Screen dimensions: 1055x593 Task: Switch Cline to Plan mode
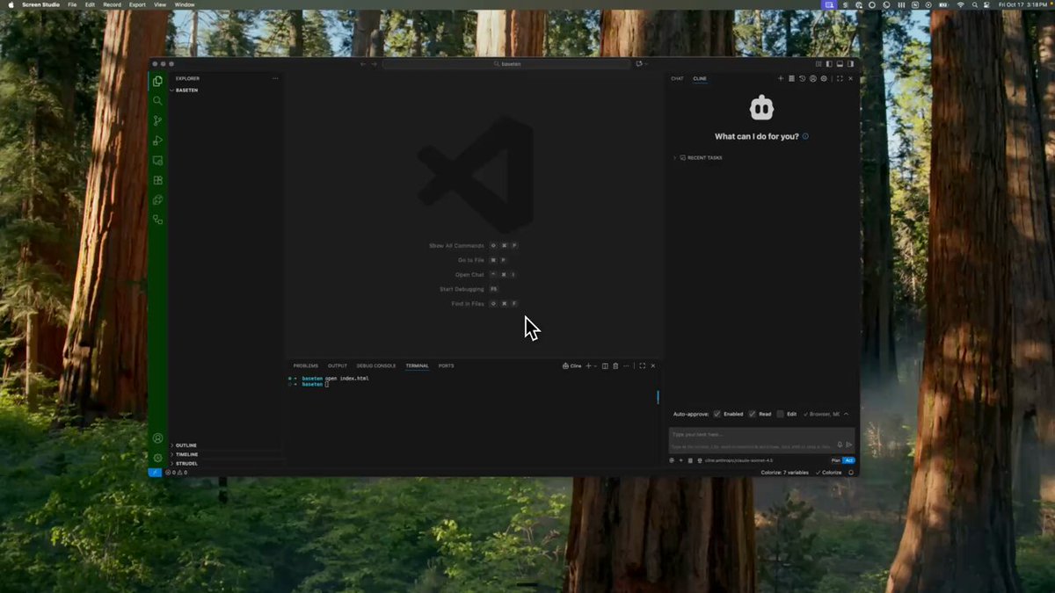tap(835, 460)
